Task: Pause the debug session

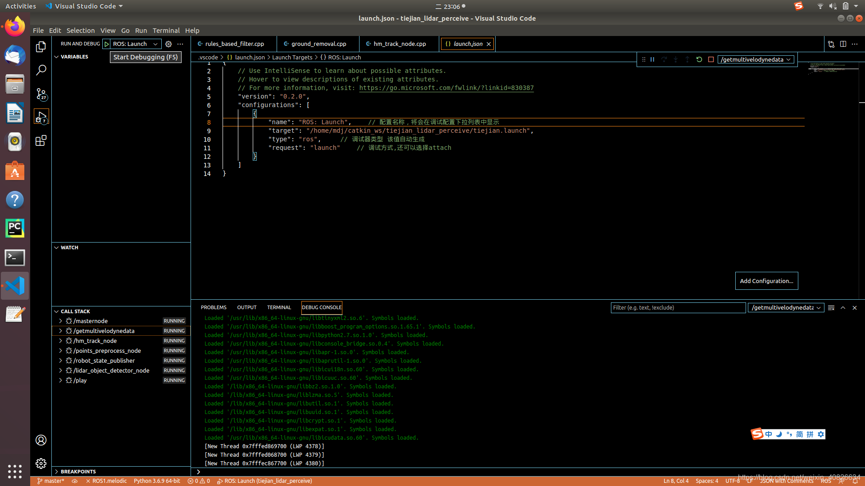Action: (x=652, y=59)
